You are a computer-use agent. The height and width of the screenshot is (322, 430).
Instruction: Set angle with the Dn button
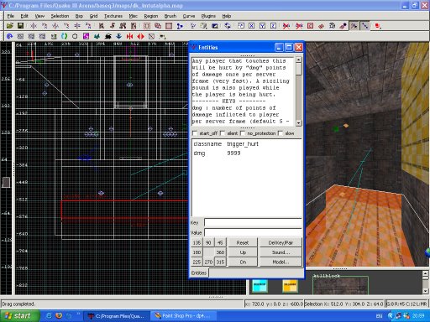click(x=243, y=262)
